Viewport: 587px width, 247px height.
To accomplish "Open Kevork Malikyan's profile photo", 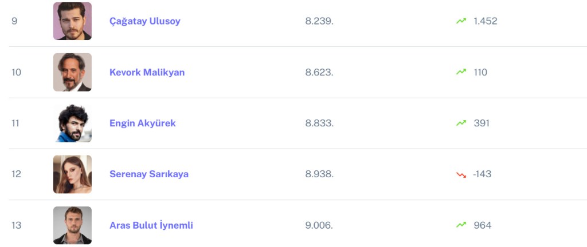I will pyautogui.click(x=72, y=72).
